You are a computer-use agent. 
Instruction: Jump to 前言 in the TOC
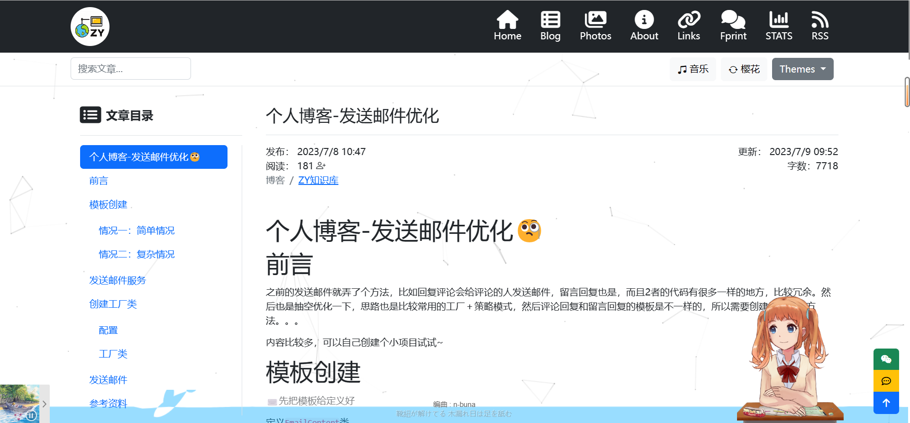coord(99,181)
